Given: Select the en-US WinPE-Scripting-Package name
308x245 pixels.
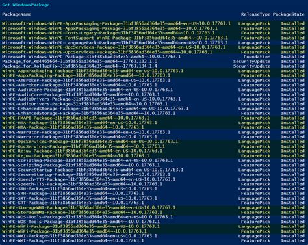Looking at the screenshot, I should (x=88, y=161).
